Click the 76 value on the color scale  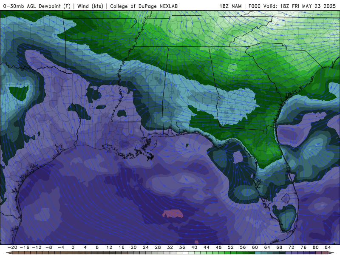point(304,247)
